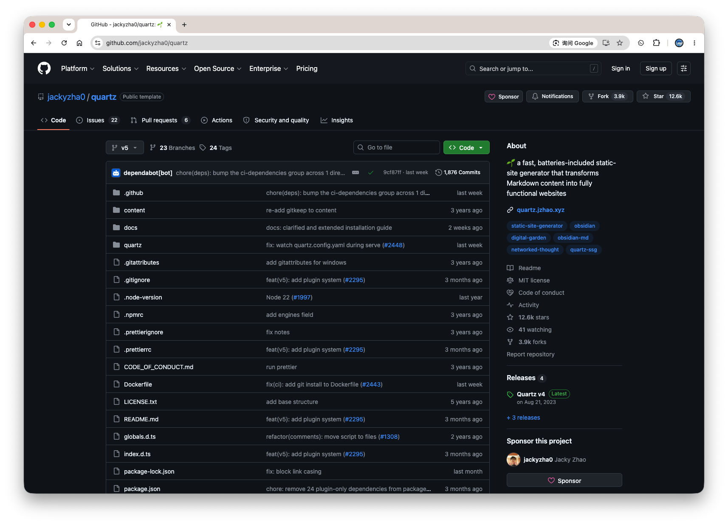Viewport: 728px width, 525px height.
Task: Click the tags icon next to 24 Tags
Action: click(203, 148)
